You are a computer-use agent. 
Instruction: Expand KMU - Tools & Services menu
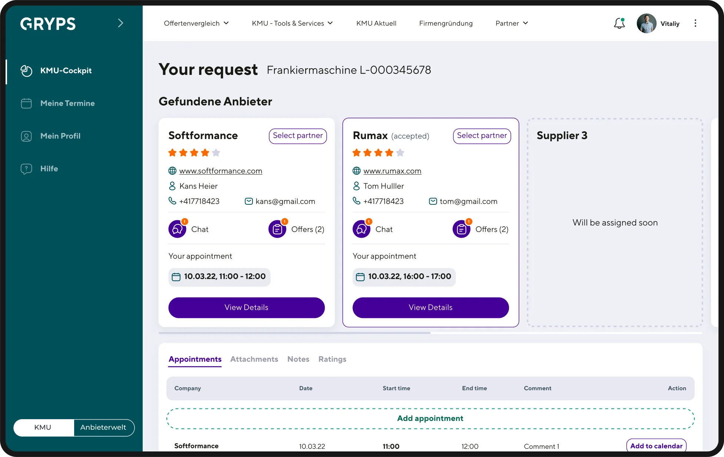coord(292,23)
